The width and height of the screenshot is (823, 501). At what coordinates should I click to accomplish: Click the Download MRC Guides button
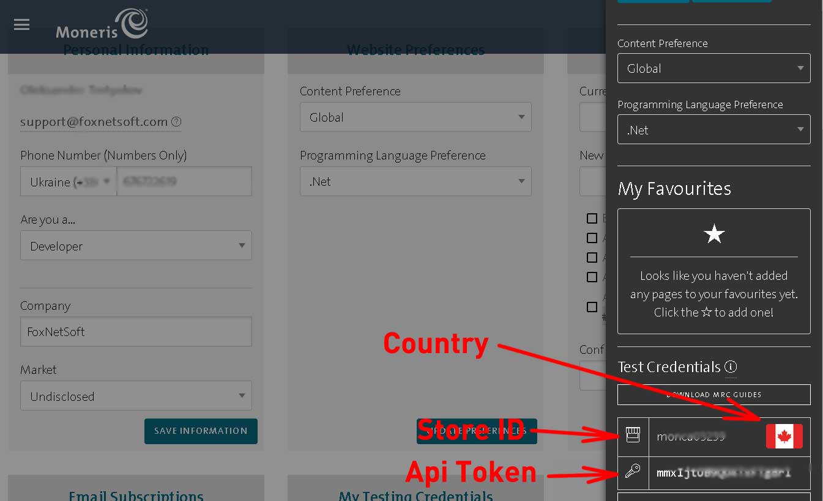(x=714, y=395)
